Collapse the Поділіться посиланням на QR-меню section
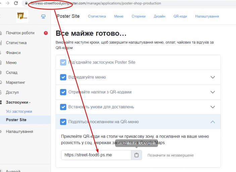 click(x=213, y=122)
